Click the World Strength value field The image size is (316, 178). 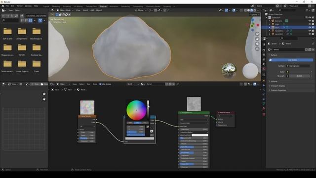pyautogui.click(x=300, y=76)
